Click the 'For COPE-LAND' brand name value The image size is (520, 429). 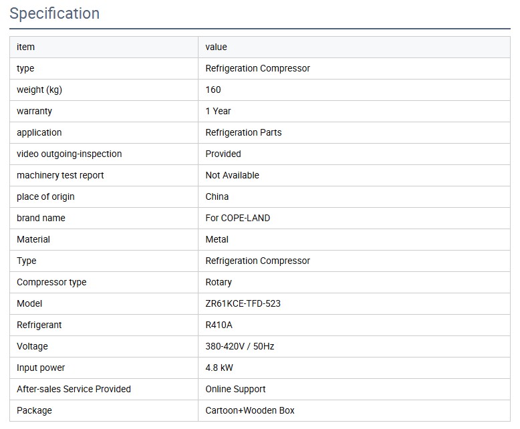237,218
